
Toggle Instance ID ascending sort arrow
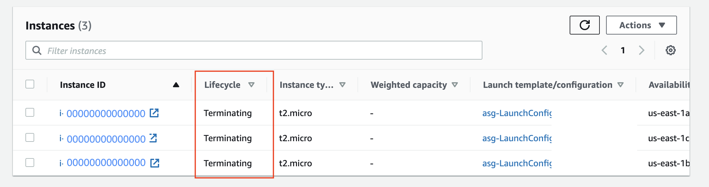tap(176, 85)
